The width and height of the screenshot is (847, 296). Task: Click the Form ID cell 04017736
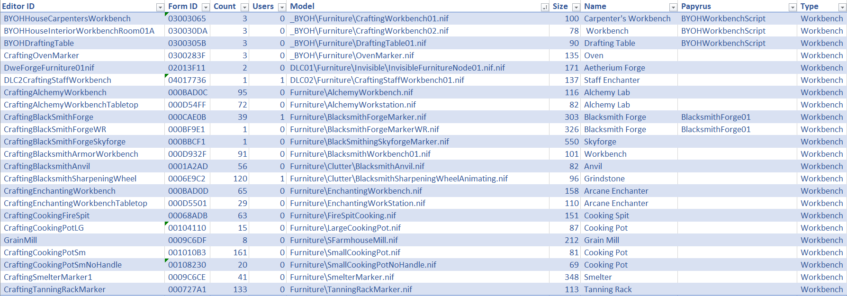187,80
